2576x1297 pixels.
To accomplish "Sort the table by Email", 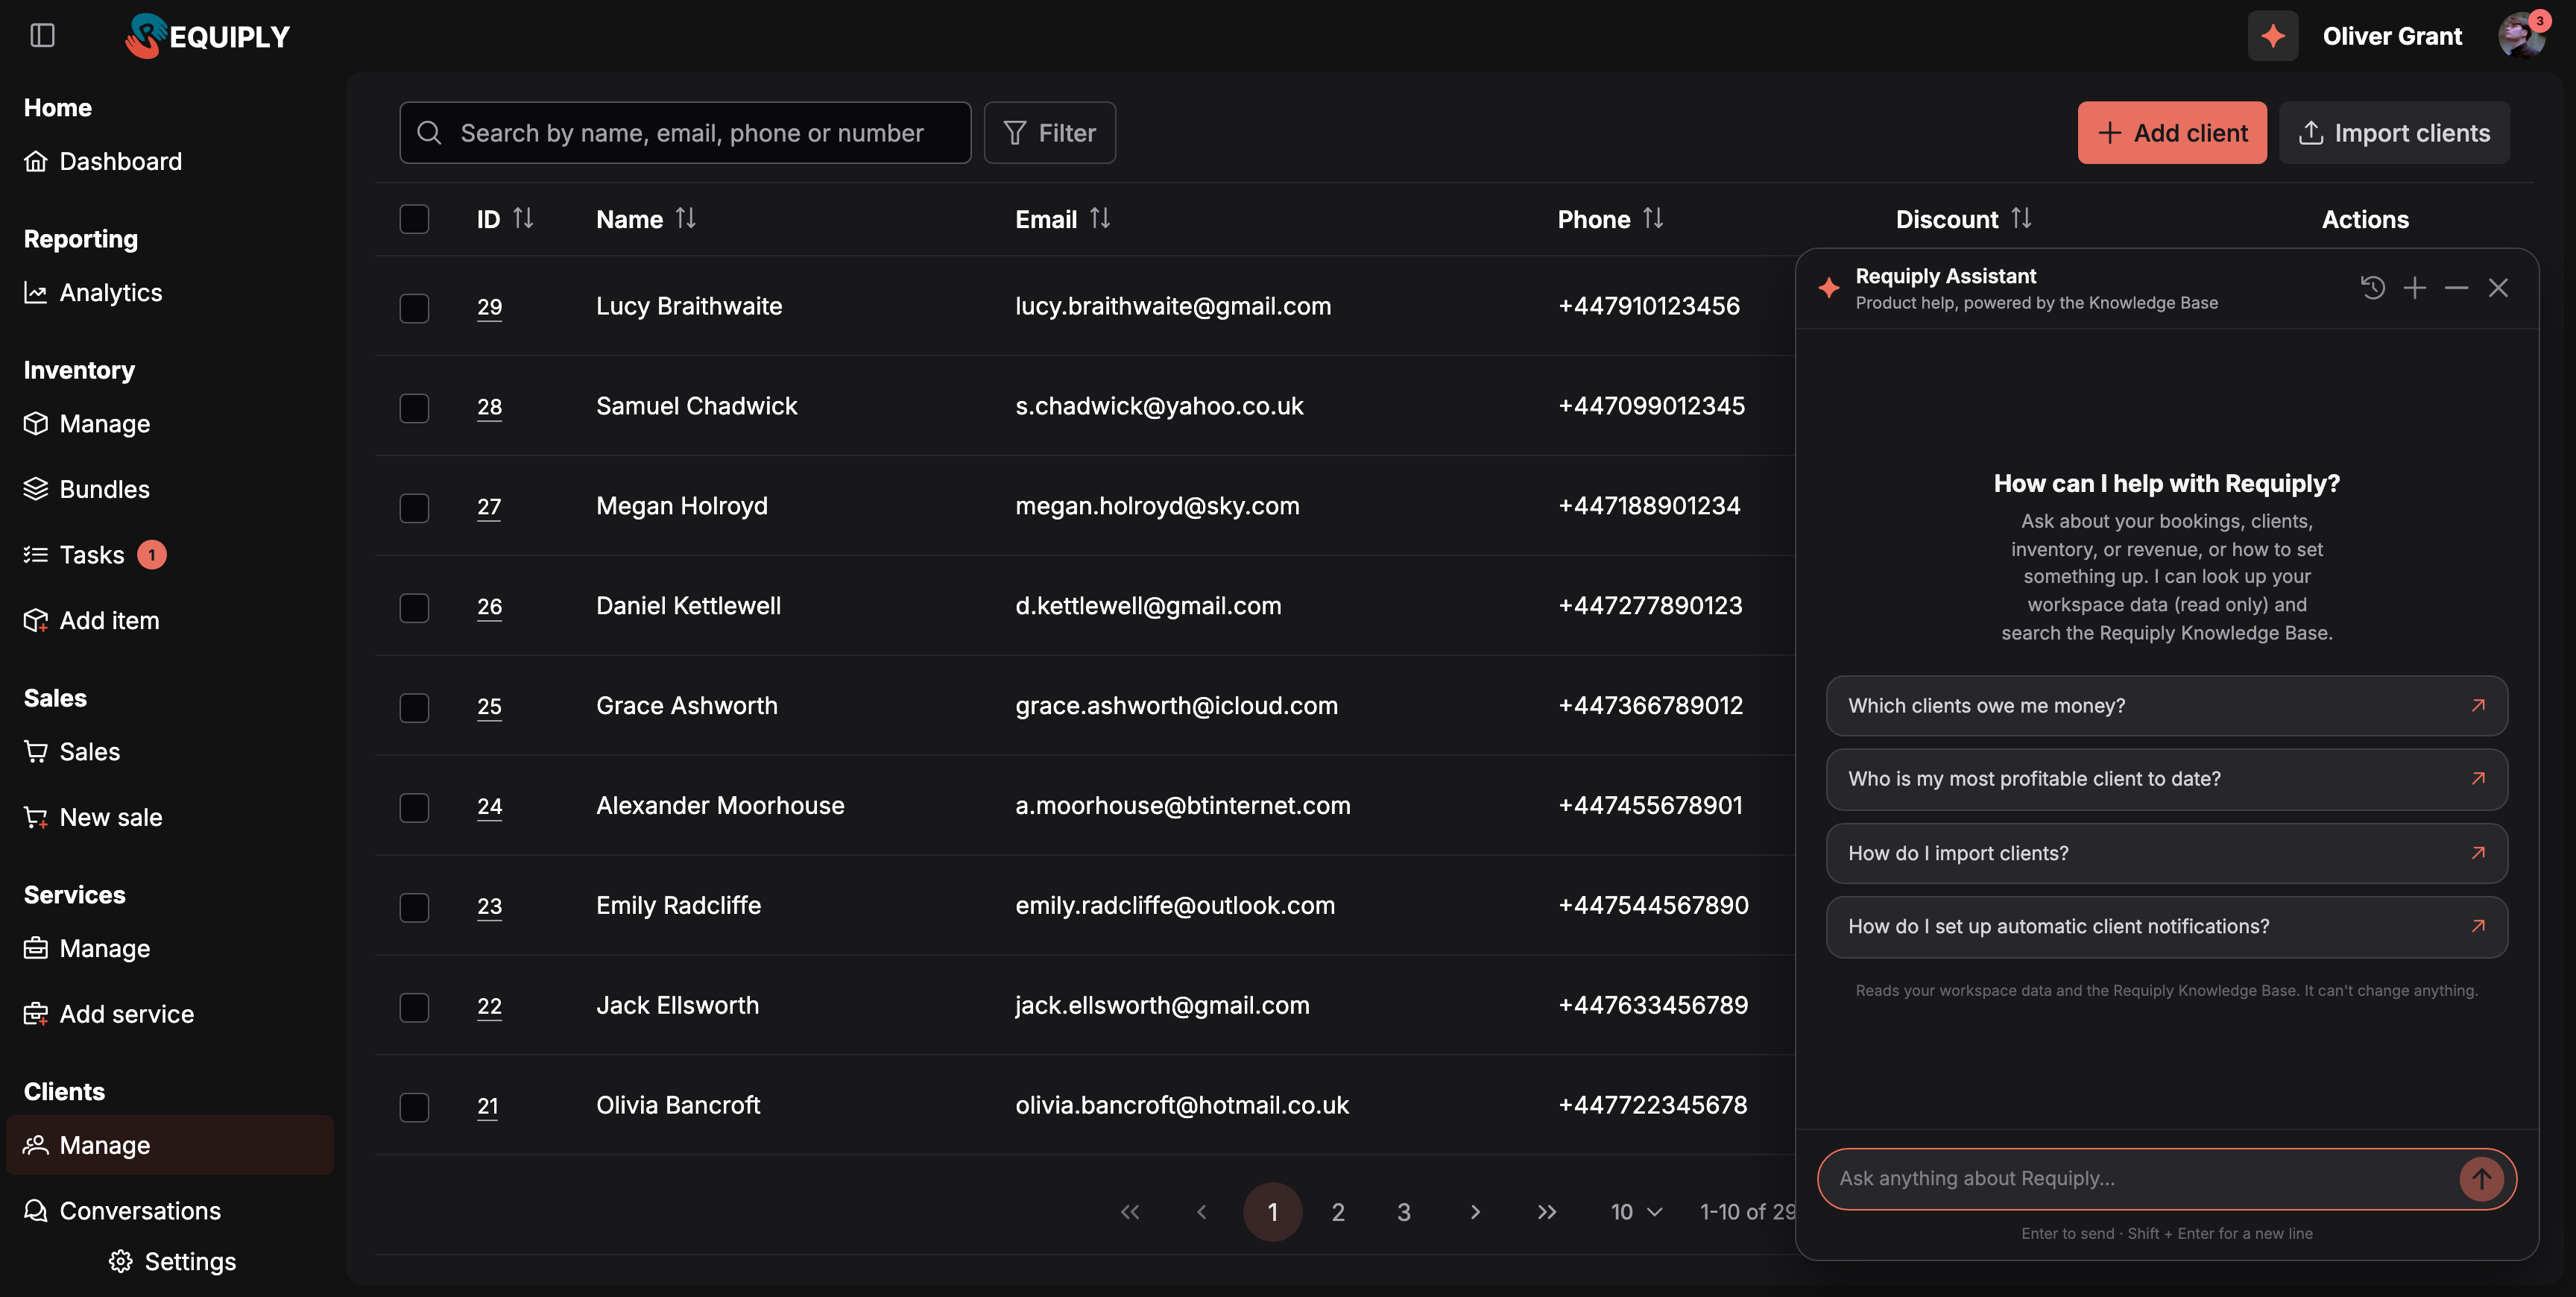I will pyautogui.click(x=1100, y=218).
